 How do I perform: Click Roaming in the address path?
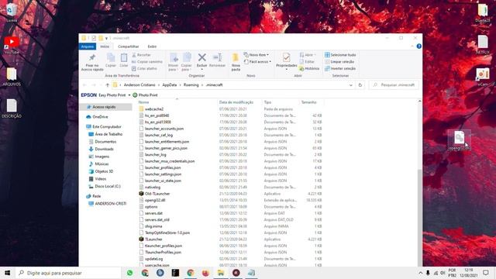(191, 85)
